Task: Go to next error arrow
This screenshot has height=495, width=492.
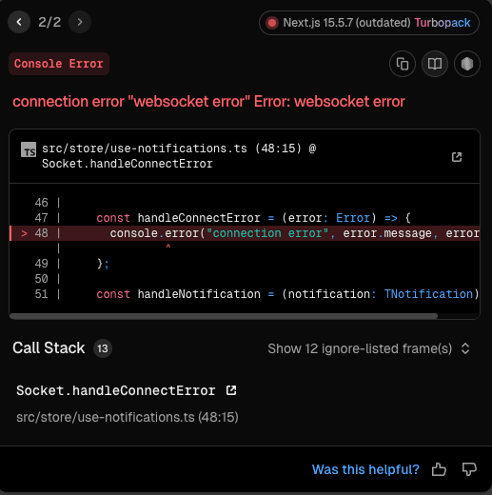Action: pos(80,22)
